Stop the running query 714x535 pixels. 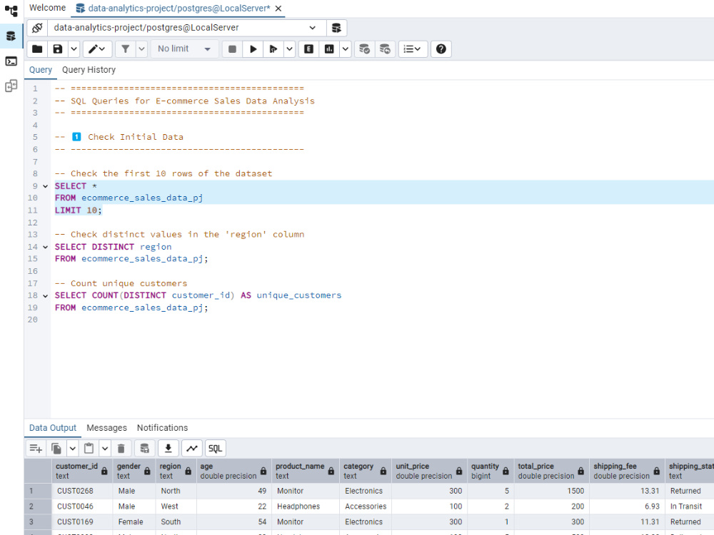click(232, 49)
